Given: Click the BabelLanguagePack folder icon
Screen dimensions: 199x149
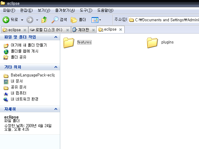Looking at the screenshot, I should click(x=6, y=76).
